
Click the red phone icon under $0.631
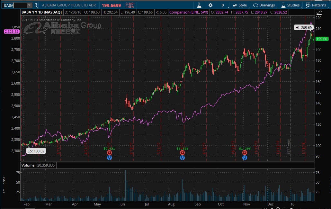point(109,153)
